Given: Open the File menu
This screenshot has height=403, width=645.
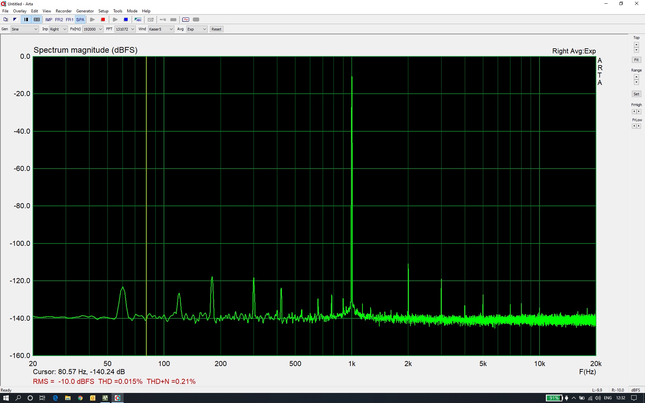Looking at the screenshot, I should point(5,11).
